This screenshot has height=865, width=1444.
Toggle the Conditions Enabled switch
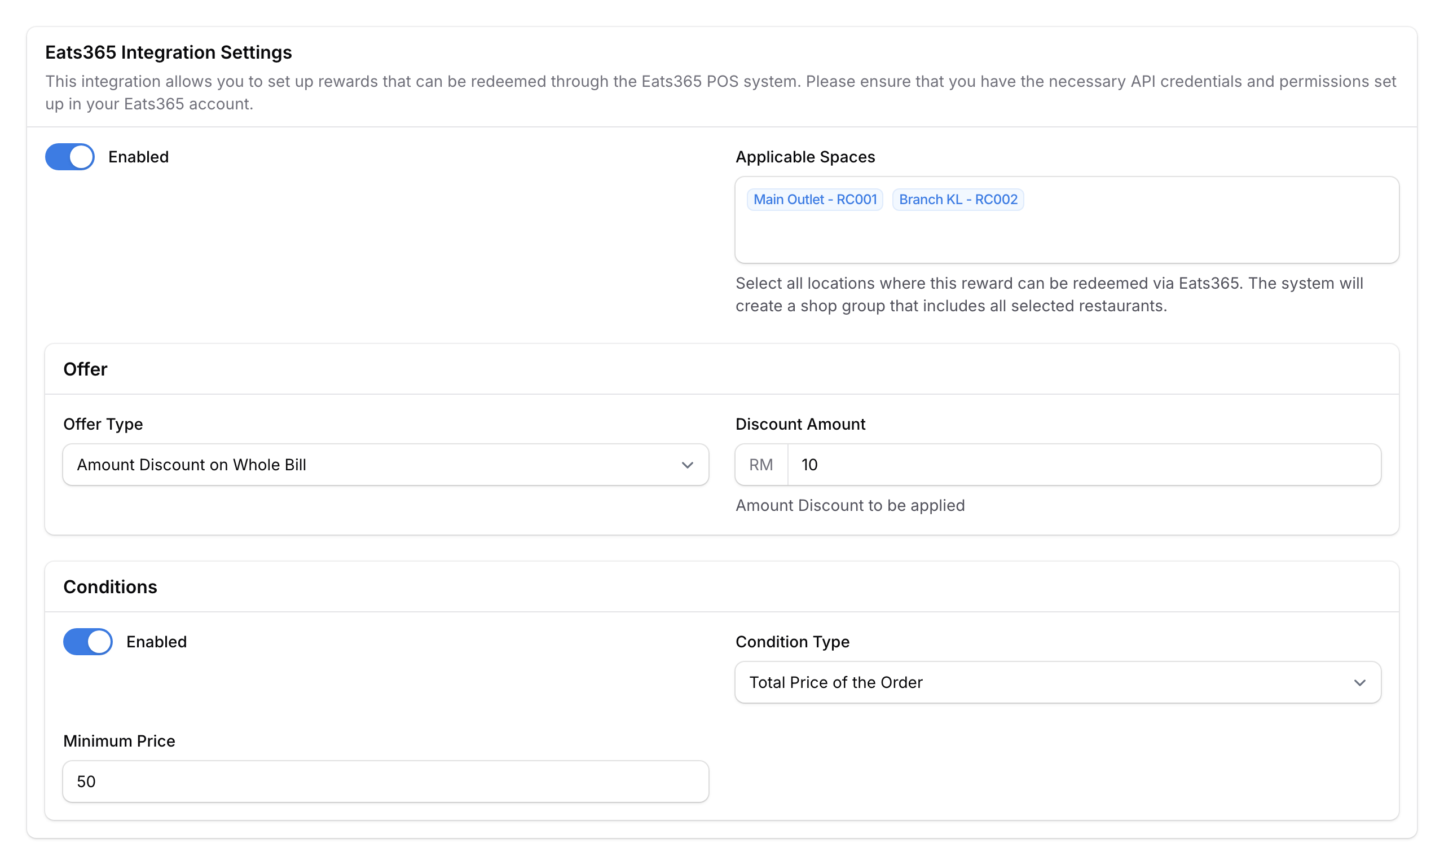(88, 642)
